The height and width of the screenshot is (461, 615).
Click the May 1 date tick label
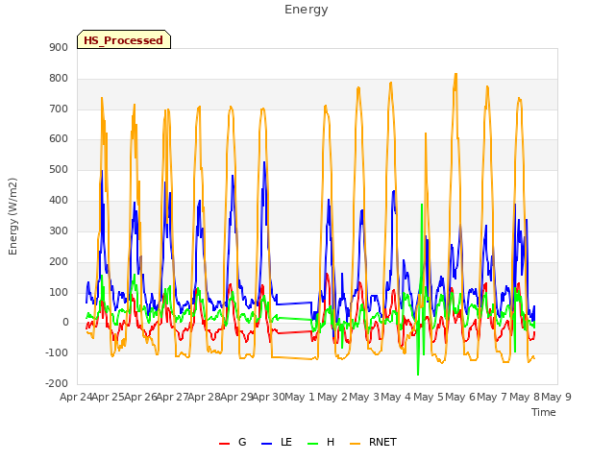[300, 397]
